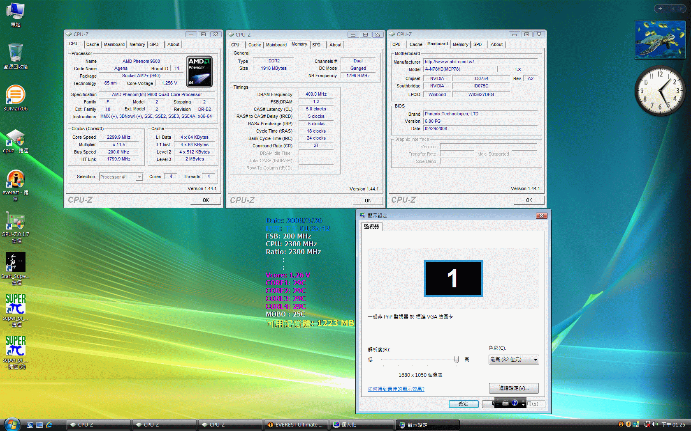Click the Multiplier x 11.5 value
The height and width of the screenshot is (431, 691).
point(118,145)
